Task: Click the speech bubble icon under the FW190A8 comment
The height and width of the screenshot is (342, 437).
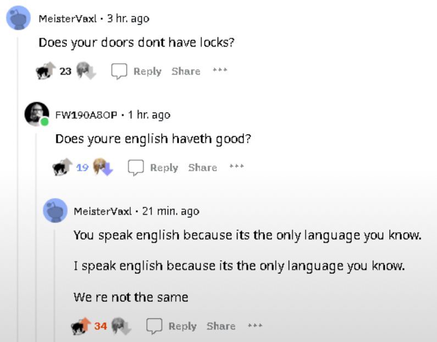Action: [136, 167]
